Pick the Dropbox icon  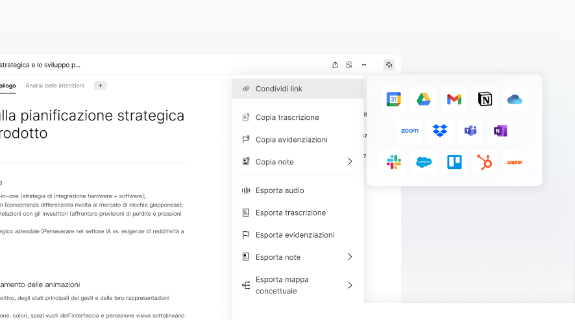coord(440,131)
